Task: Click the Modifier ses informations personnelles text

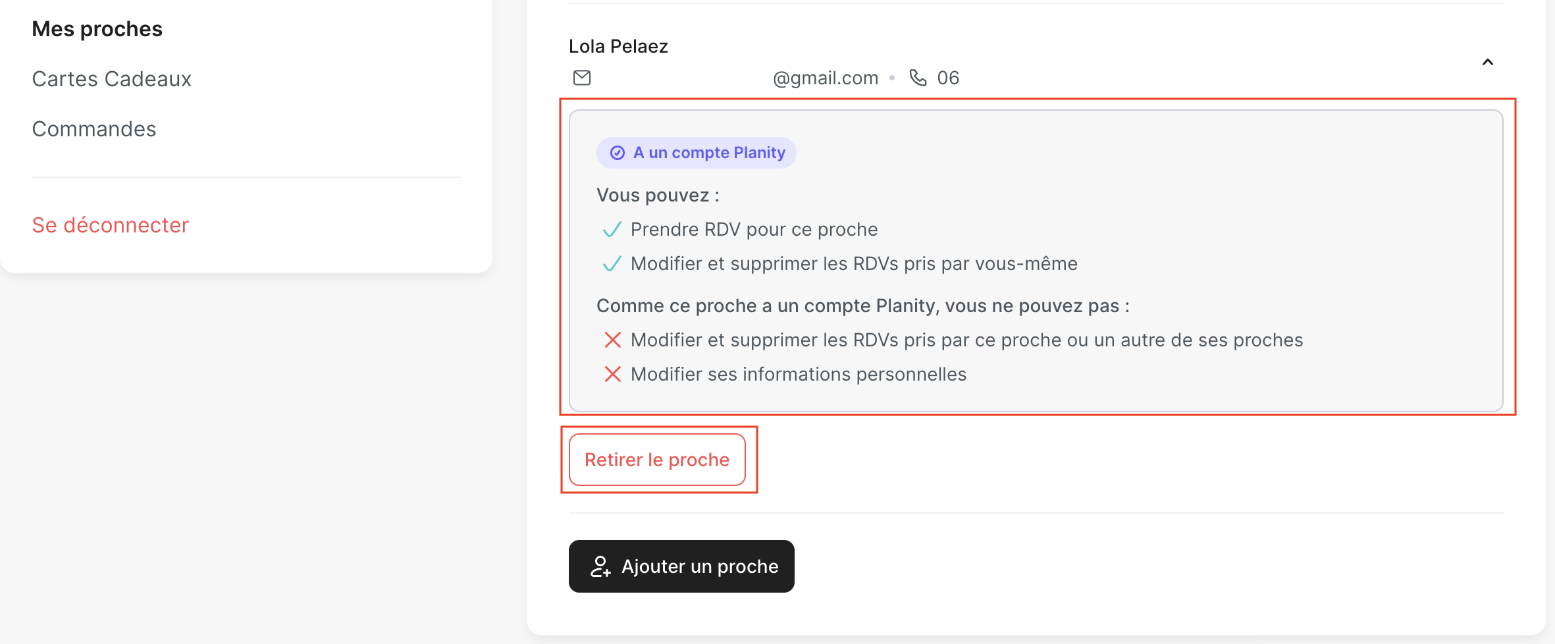Action: click(x=798, y=374)
